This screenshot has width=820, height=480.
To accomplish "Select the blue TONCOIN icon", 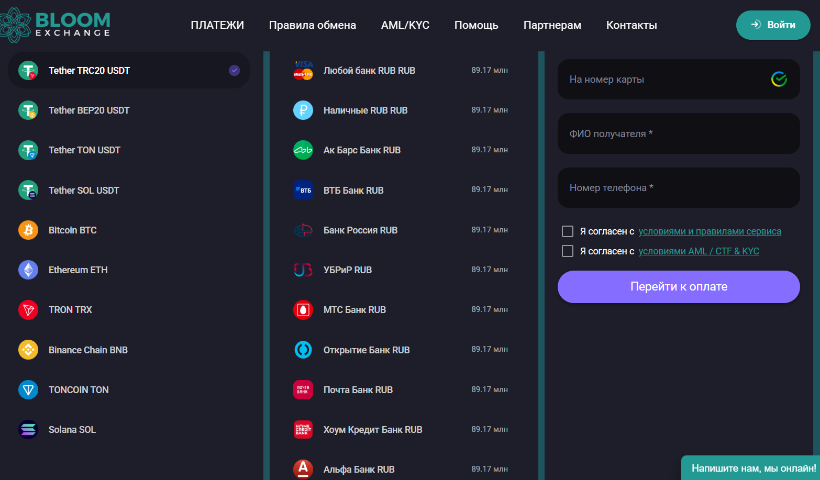I will pos(28,390).
